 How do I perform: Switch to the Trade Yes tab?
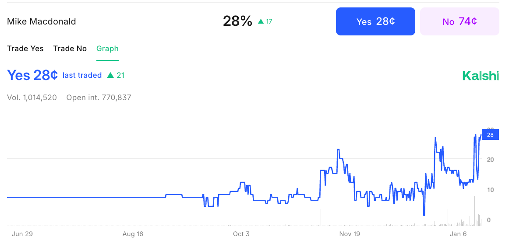coord(25,49)
